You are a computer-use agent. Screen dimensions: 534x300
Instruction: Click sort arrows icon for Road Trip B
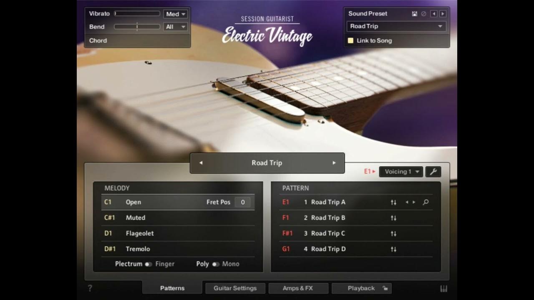[393, 218]
